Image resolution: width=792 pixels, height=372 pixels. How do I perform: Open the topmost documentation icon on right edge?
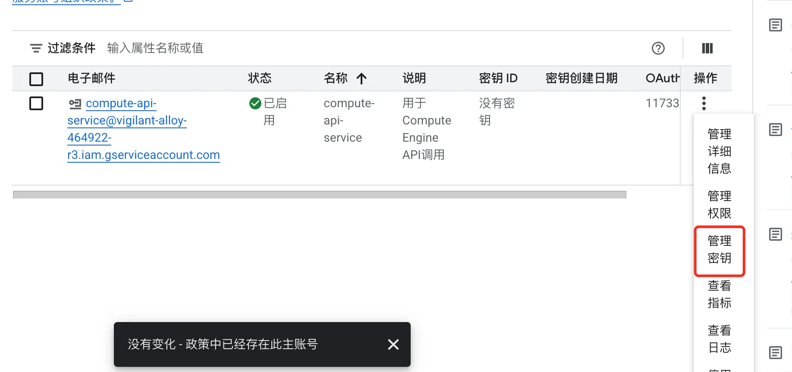coord(775,25)
